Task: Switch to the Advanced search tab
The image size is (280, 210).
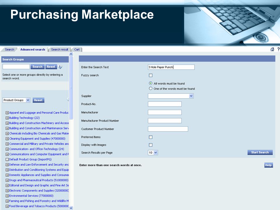Action: (33, 50)
